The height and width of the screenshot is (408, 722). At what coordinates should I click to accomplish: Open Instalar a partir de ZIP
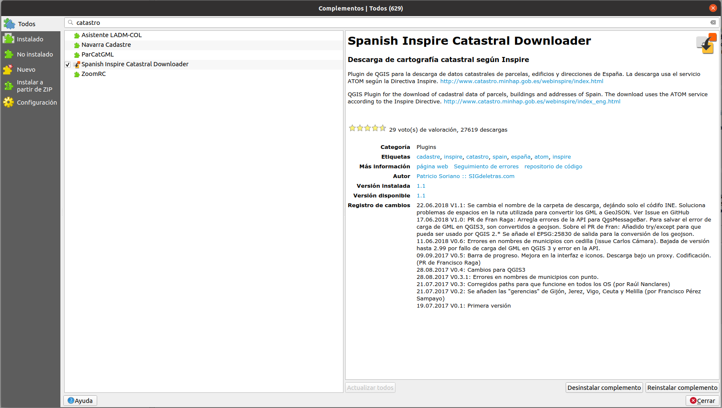coord(30,86)
